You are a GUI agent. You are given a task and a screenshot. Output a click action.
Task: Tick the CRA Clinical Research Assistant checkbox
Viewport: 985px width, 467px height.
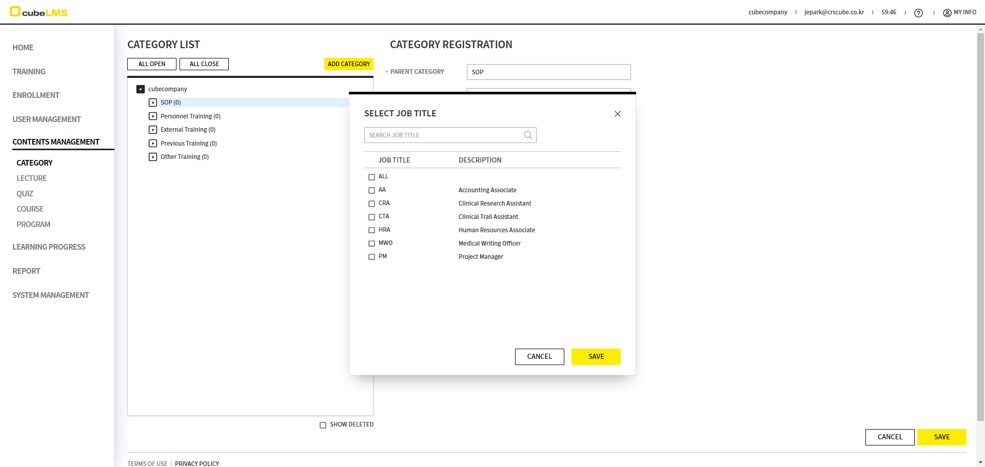pyautogui.click(x=371, y=204)
